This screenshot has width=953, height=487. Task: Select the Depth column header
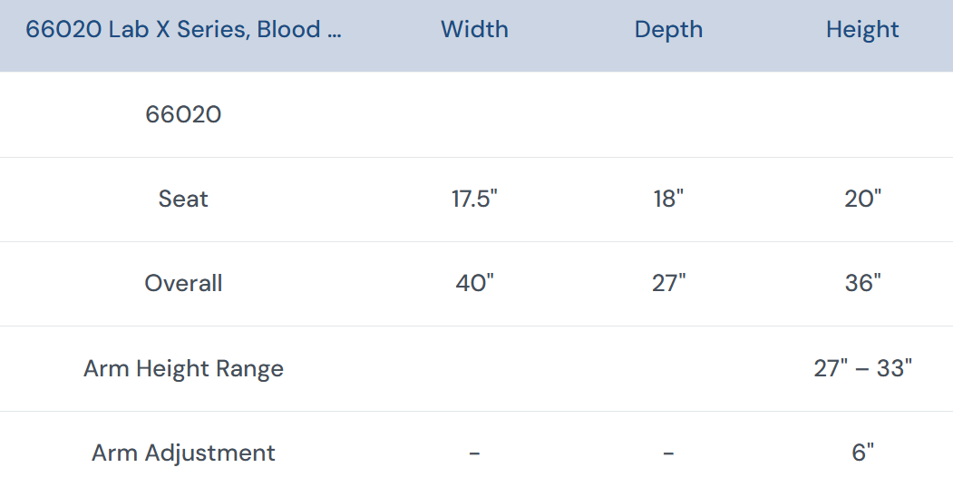tap(668, 29)
